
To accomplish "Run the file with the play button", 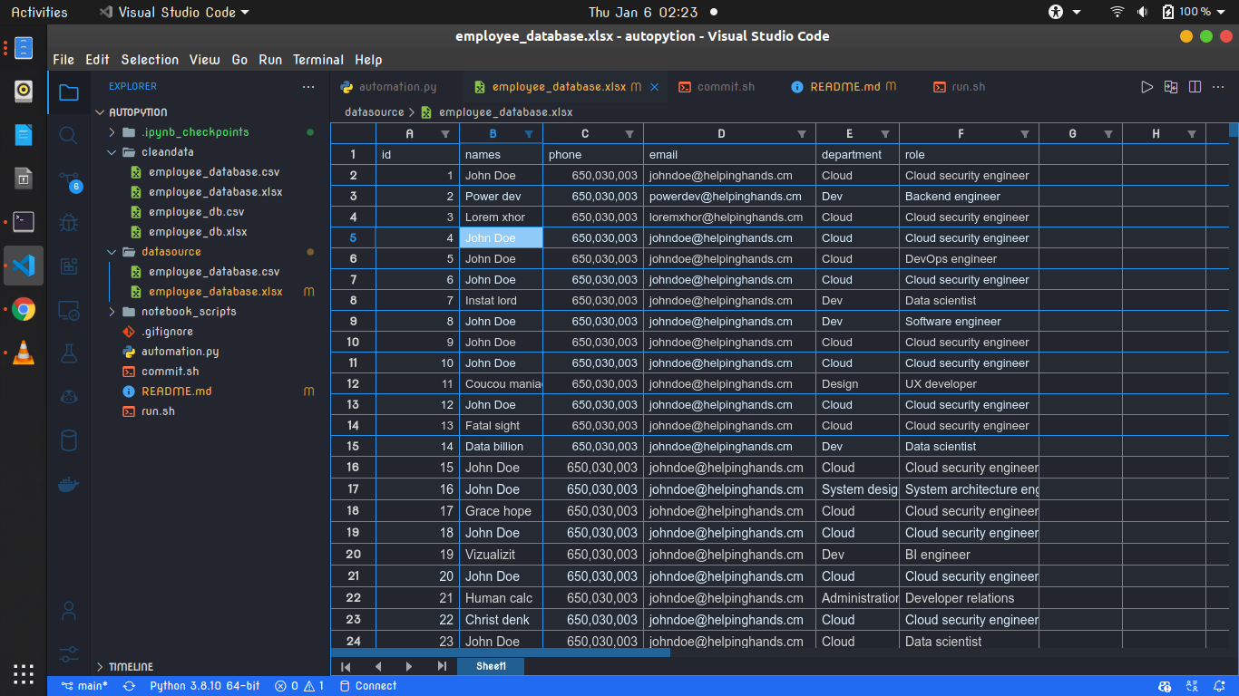I will tap(1147, 86).
